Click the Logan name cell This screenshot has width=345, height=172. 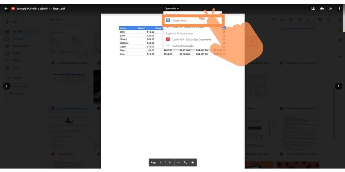[128, 47]
